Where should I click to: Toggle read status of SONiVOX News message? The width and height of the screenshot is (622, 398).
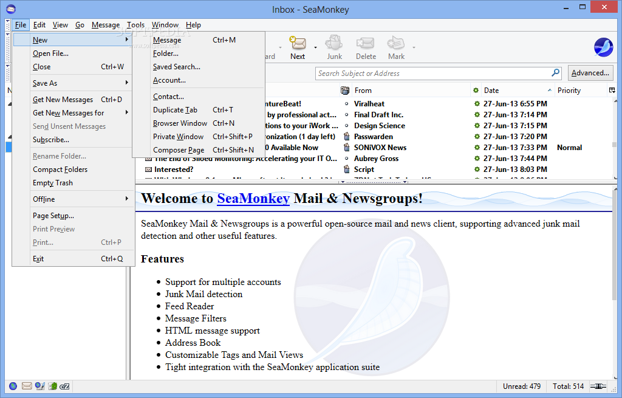477,147
